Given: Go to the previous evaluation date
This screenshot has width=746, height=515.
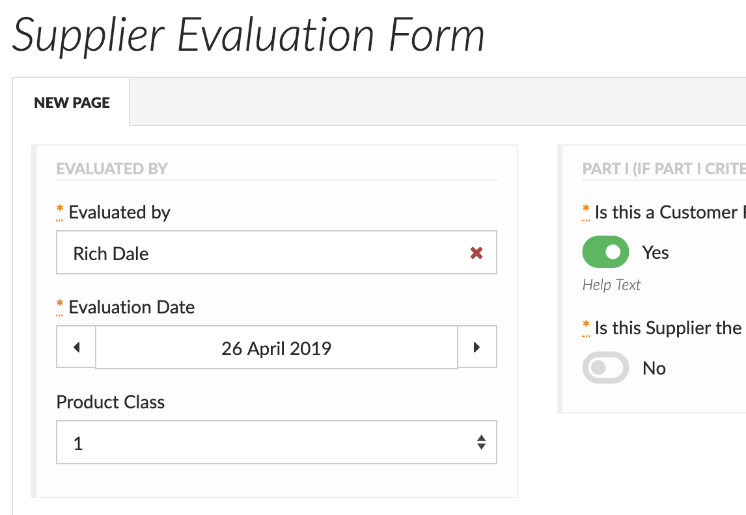Looking at the screenshot, I should pos(76,348).
